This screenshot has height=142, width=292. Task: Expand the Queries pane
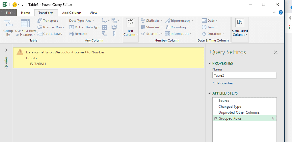click(6, 50)
